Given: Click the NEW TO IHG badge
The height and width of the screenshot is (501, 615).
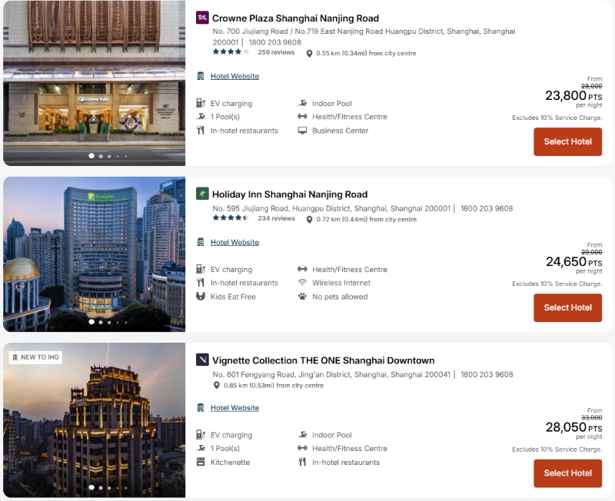Looking at the screenshot, I should [x=35, y=357].
